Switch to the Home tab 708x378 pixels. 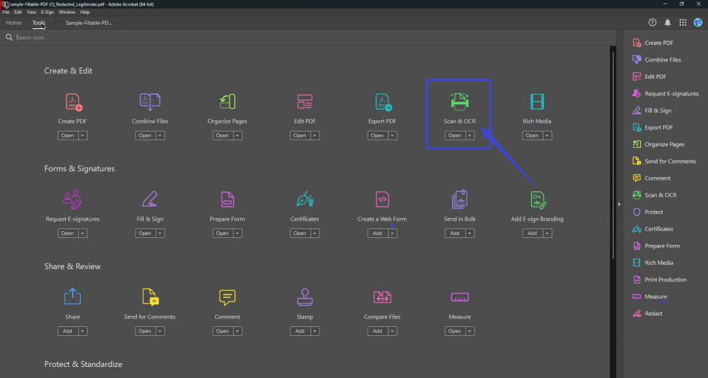pyautogui.click(x=14, y=23)
